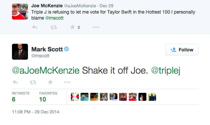Retweet Mark Scott's Shake it off tweet

[x=33, y=82]
